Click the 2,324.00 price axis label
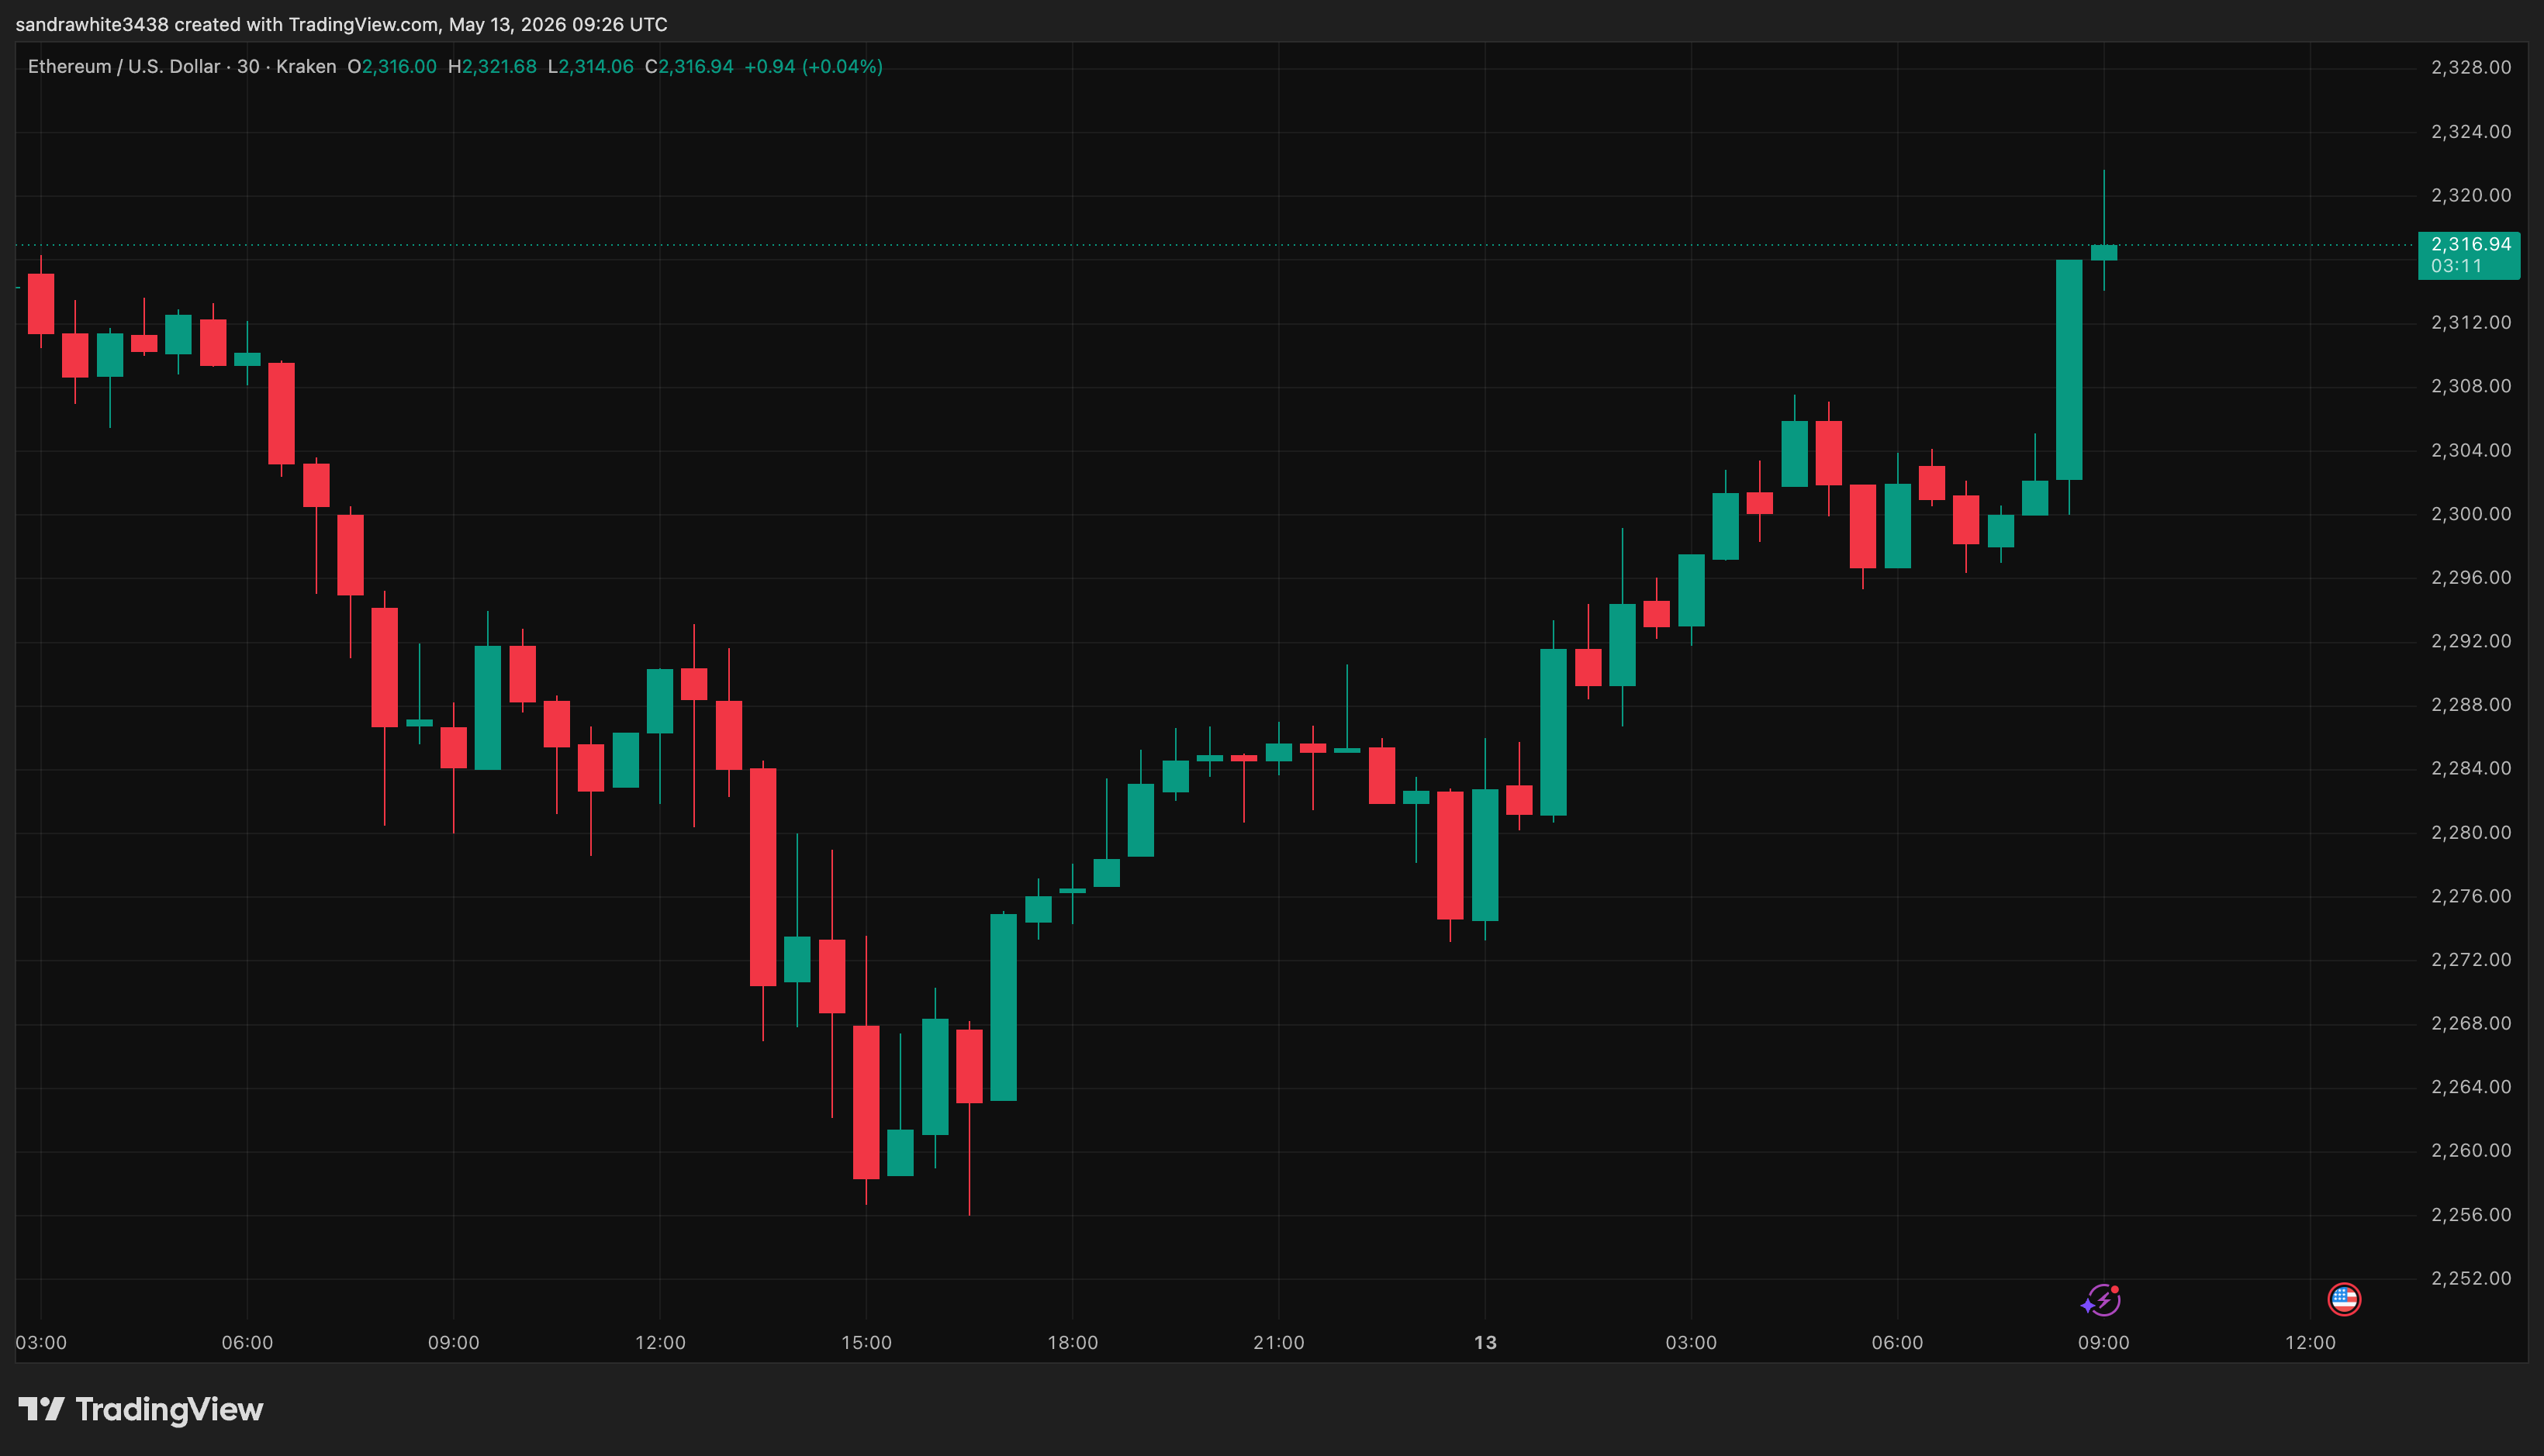The width and height of the screenshot is (2544, 1456). click(x=2470, y=132)
